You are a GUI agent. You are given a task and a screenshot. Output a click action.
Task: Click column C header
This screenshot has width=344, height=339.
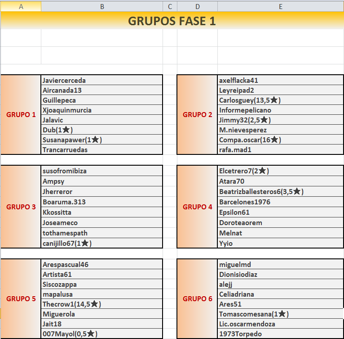[x=170, y=6]
